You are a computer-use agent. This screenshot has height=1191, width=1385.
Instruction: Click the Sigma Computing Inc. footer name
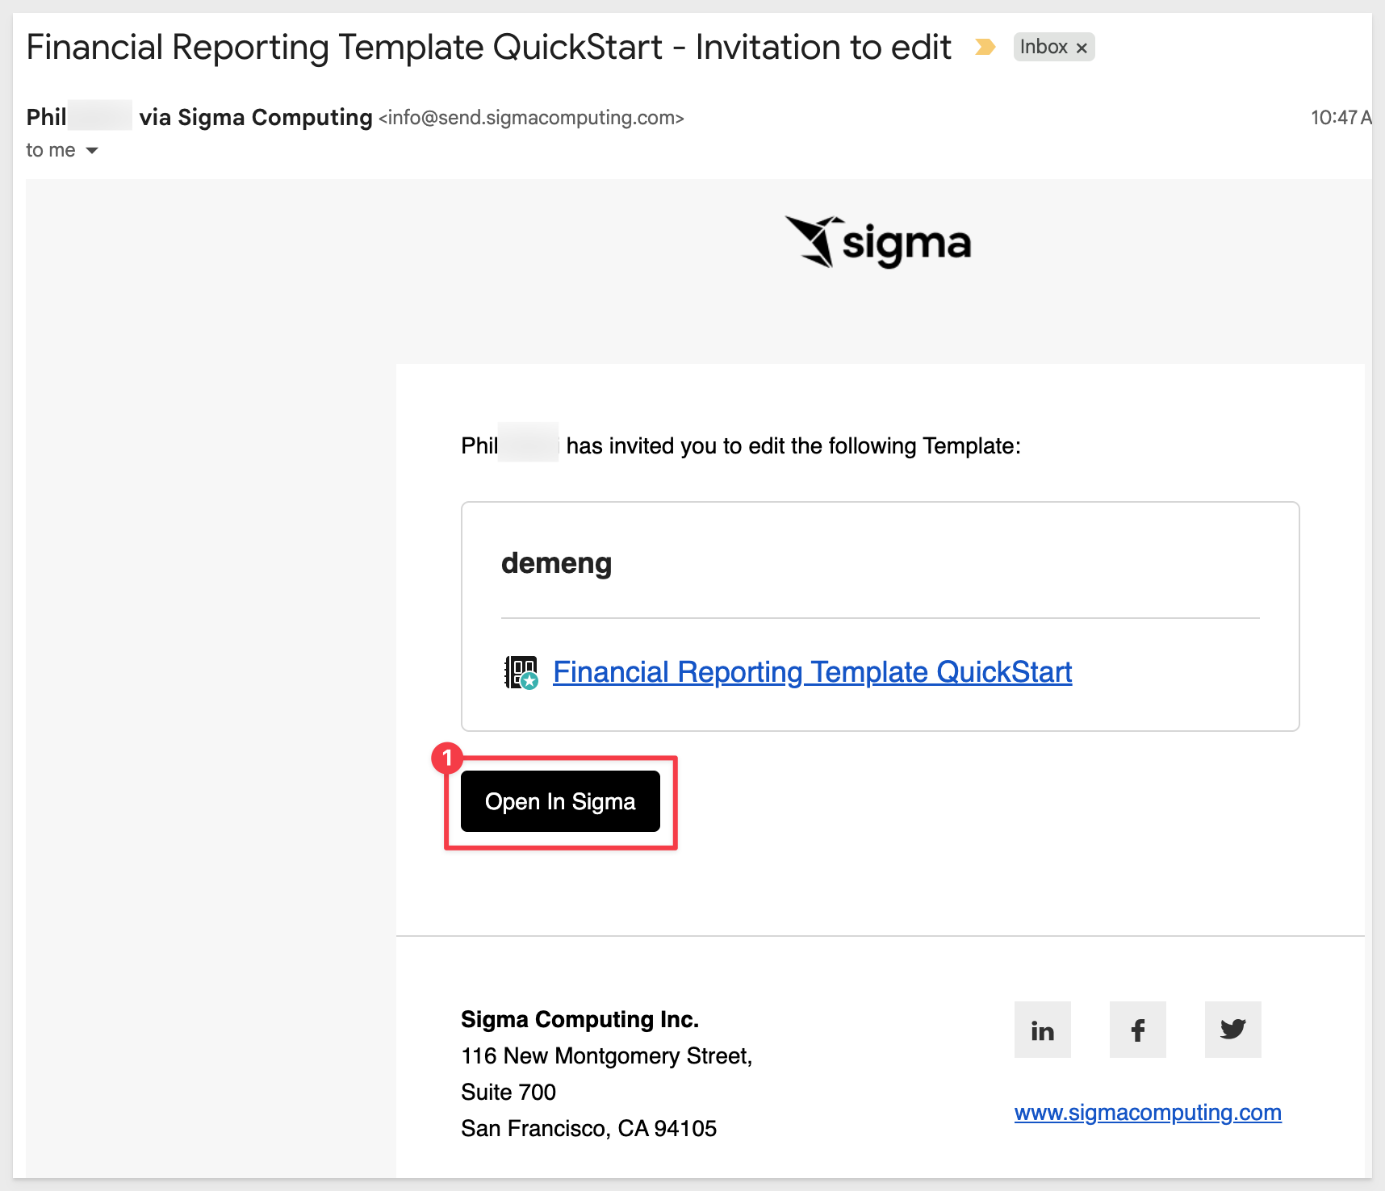[x=580, y=1019]
